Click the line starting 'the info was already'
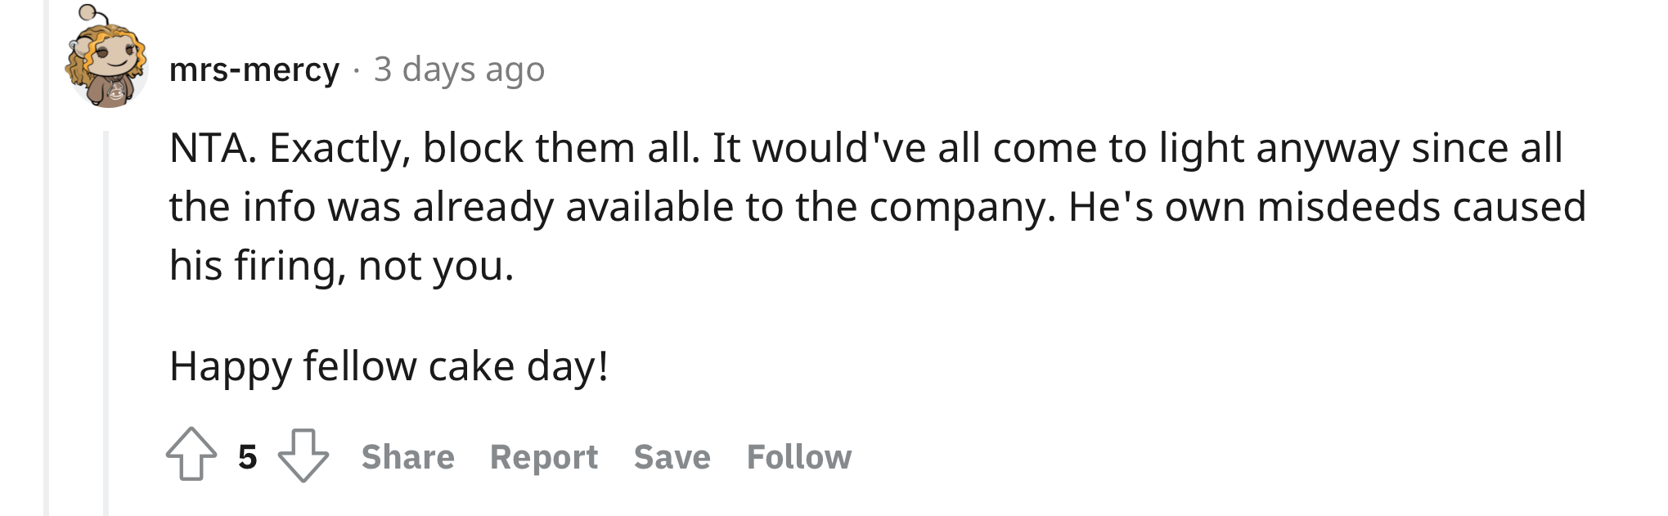This screenshot has height=516, width=1668. click(878, 206)
